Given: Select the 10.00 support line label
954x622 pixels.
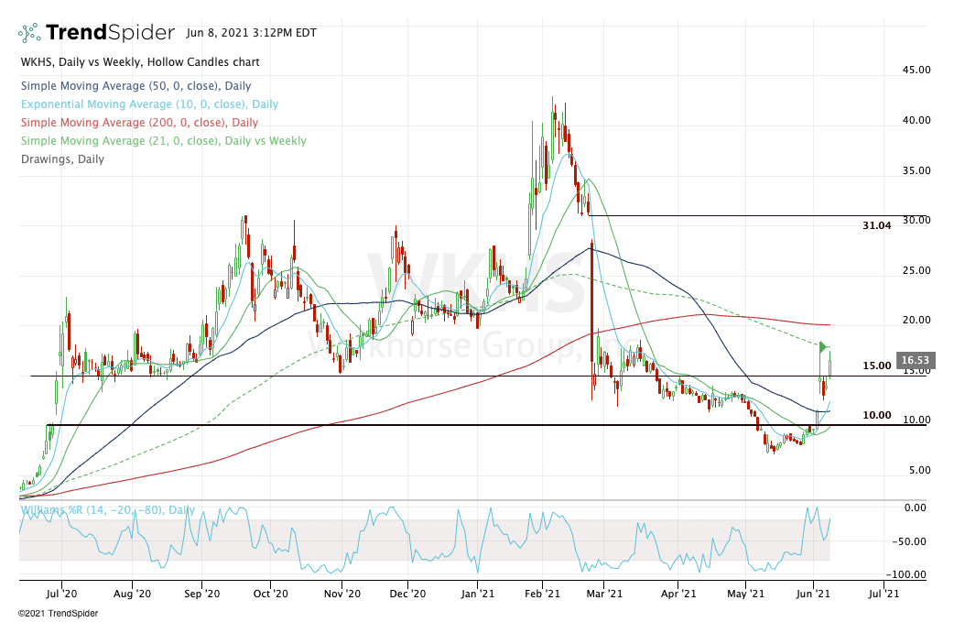Looking at the screenshot, I should pyautogui.click(x=876, y=415).
